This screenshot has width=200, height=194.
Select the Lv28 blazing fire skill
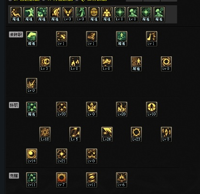coord(122,109)
